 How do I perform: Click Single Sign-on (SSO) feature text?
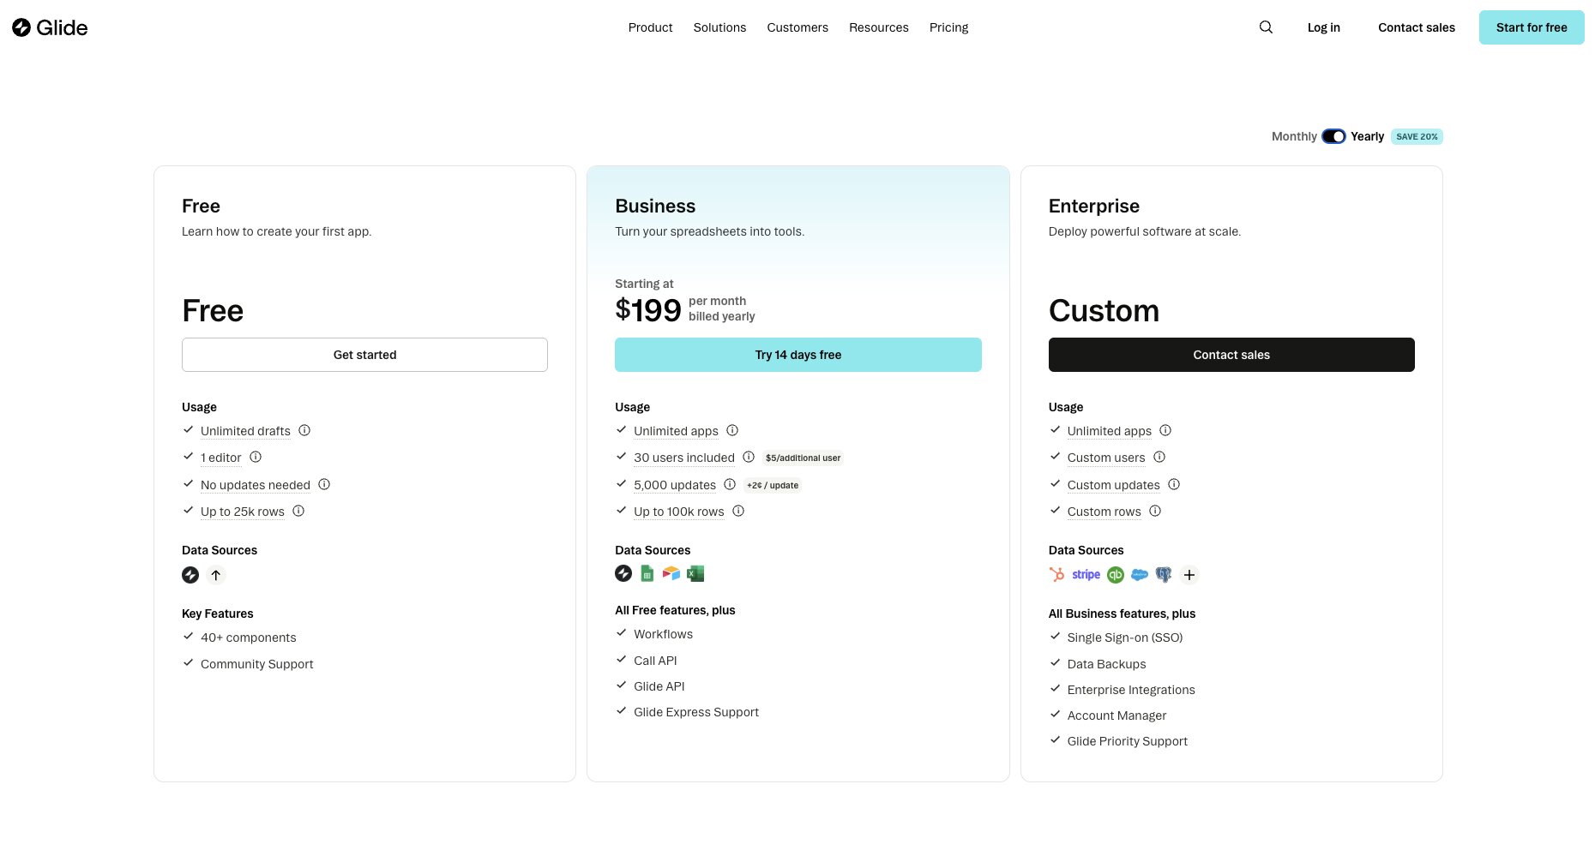click(1125, 638)
